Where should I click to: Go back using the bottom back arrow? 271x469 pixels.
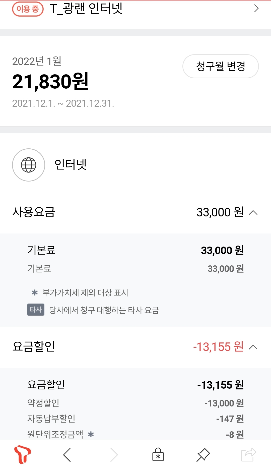click(67, 455)
